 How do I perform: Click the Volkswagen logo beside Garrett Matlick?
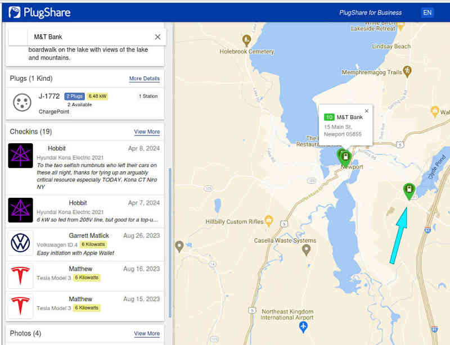(x=20, y=243)
